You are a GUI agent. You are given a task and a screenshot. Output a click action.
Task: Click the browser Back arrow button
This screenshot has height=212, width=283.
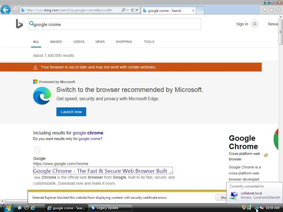point(6,10)
